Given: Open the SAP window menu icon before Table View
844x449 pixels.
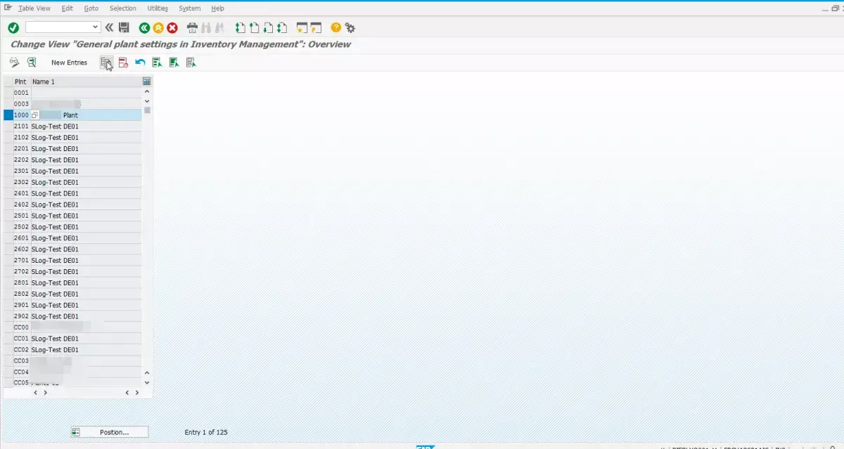Looking at the screenshot, I should pyautogui.click(x=8, y=8).
